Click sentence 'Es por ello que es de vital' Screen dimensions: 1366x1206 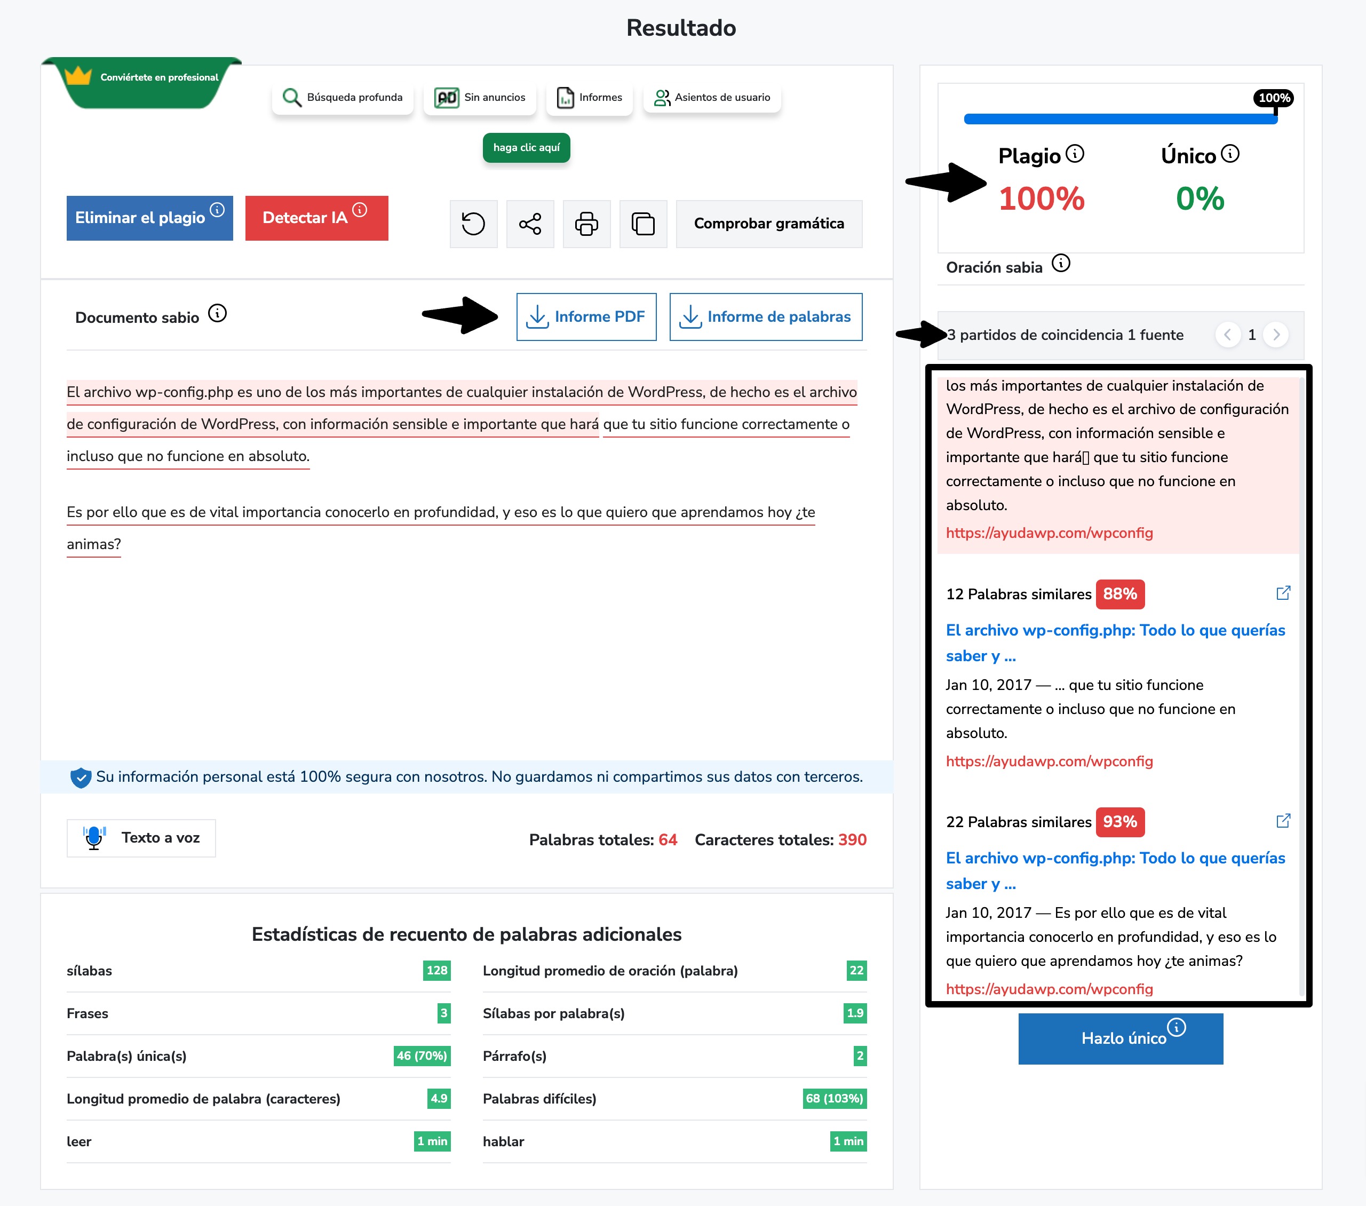click(441, 528)
